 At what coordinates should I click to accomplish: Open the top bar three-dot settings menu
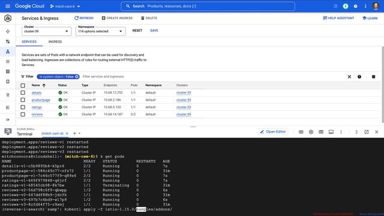[x=365, y=7]
